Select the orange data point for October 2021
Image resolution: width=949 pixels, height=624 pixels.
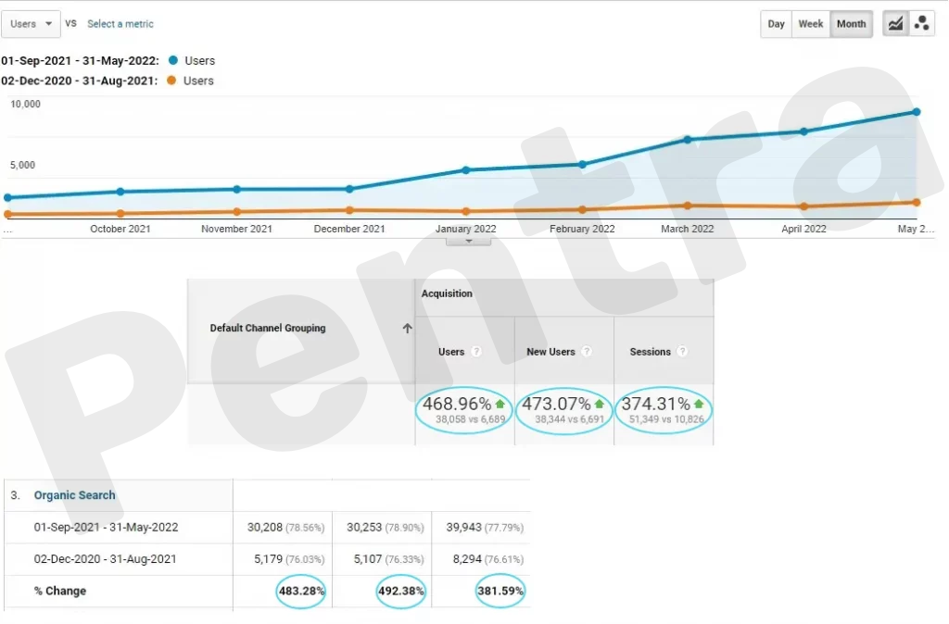(120, 214)
